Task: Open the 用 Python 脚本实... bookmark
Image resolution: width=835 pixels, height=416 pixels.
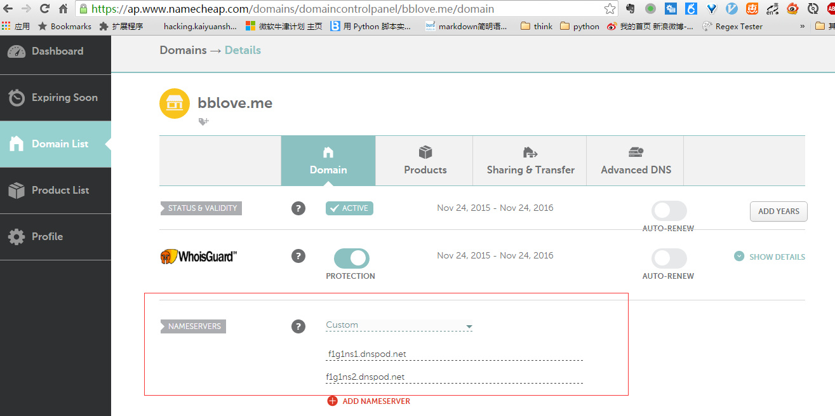Action: click(371, 26)
